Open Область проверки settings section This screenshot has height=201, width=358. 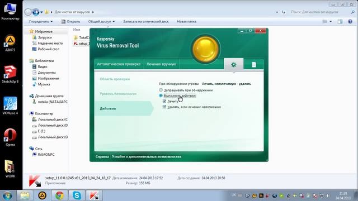(115, 79)
